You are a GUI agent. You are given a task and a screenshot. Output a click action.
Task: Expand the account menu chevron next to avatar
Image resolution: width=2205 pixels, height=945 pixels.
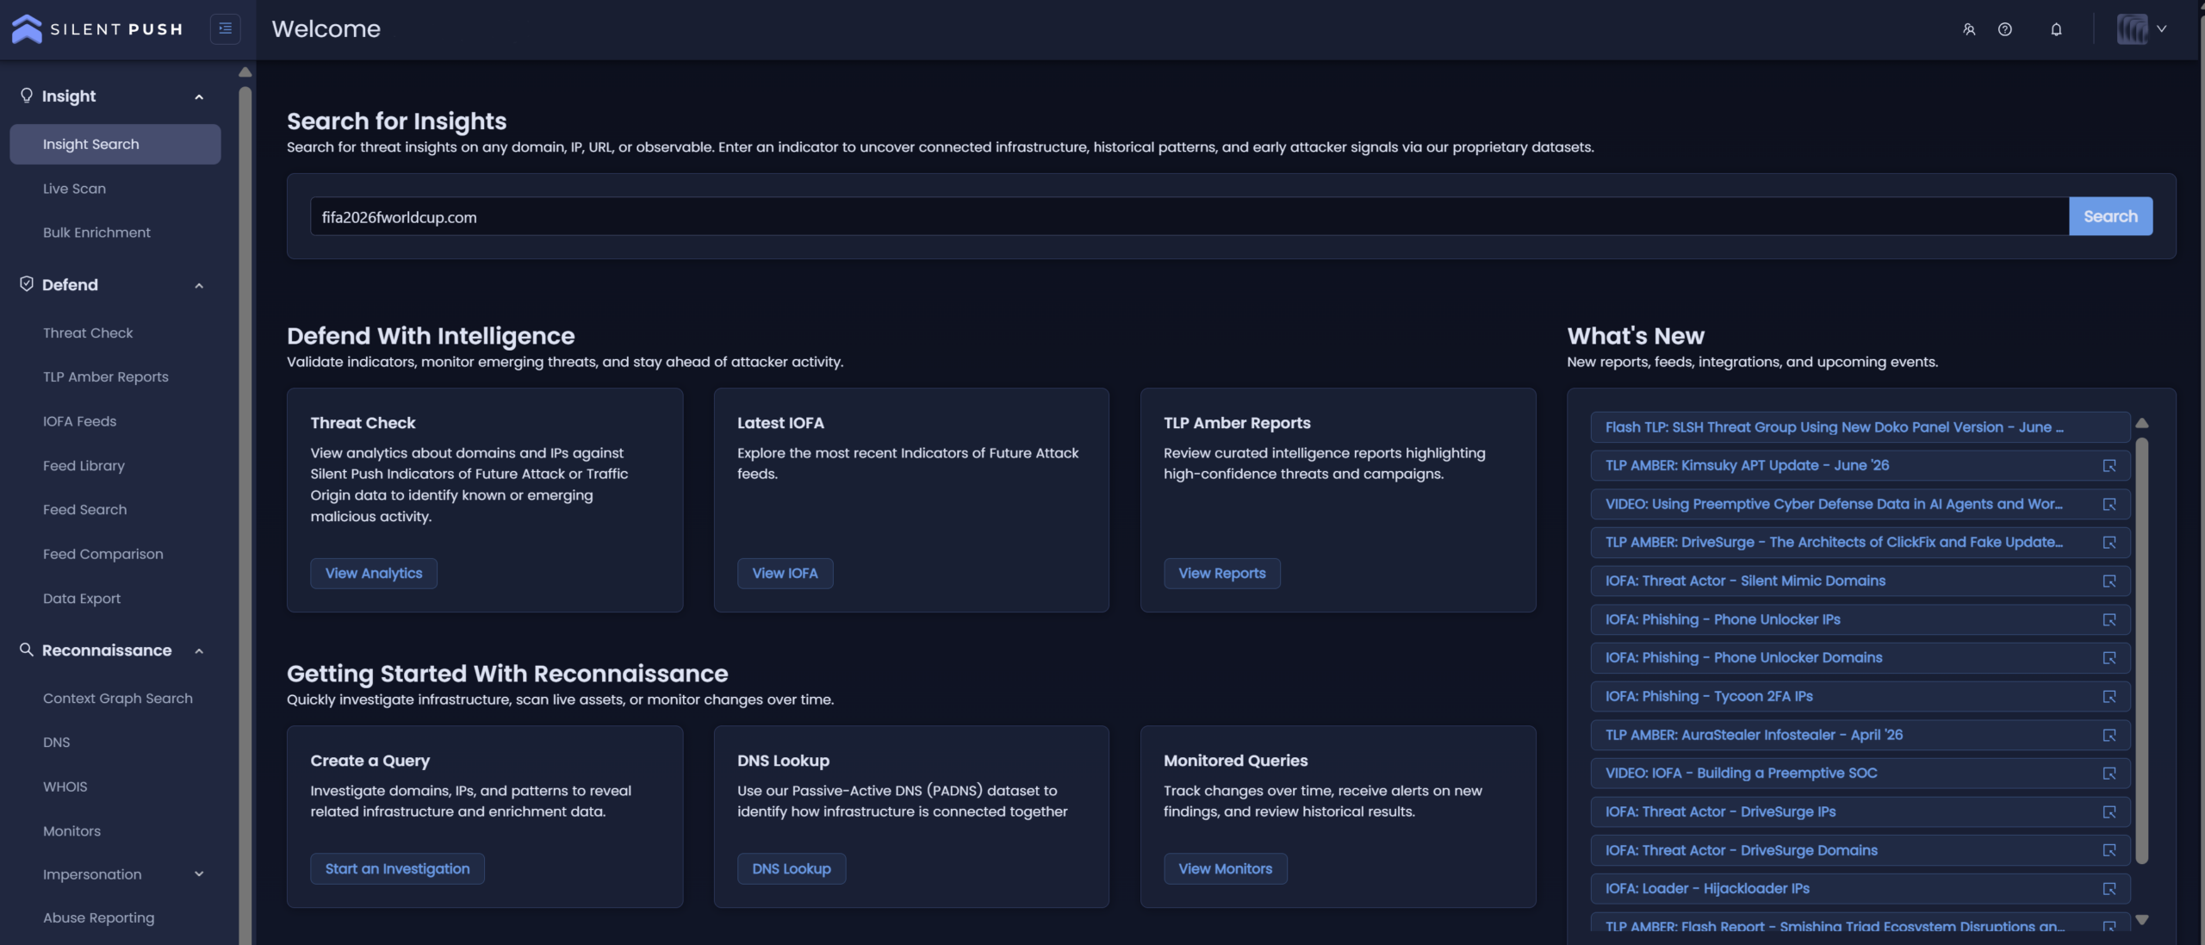[2162, 28]
